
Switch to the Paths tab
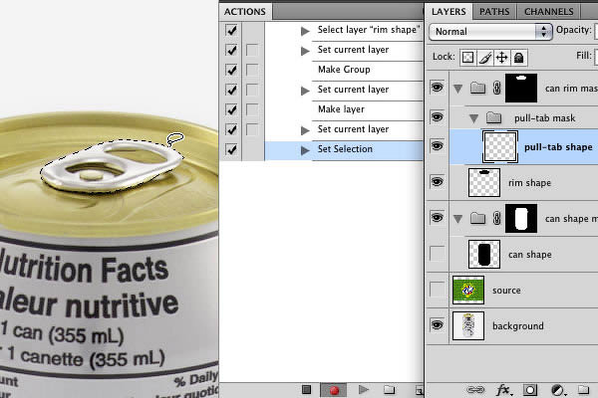[494, 11]
